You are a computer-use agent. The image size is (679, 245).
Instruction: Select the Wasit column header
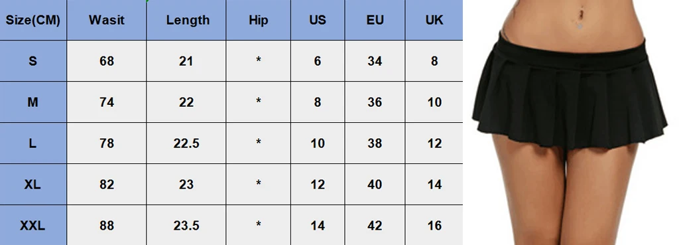(x=107, y=20)
